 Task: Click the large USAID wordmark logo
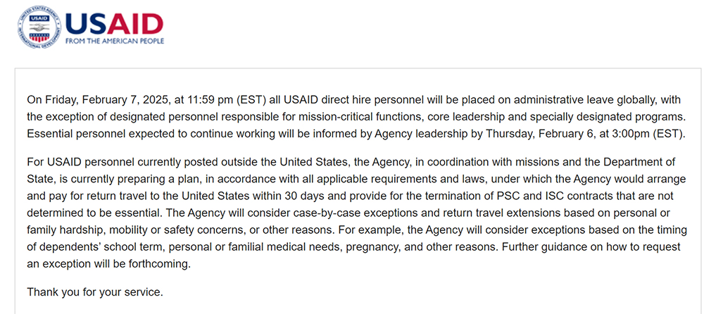point(114,23)
